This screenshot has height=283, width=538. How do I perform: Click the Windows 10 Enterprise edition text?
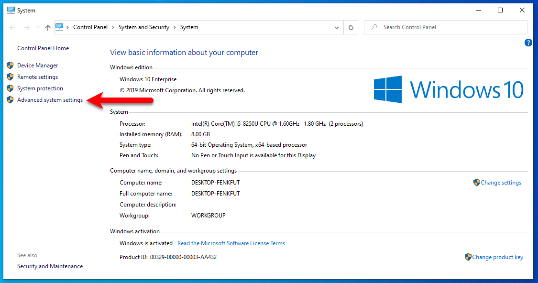pos(148,79)
